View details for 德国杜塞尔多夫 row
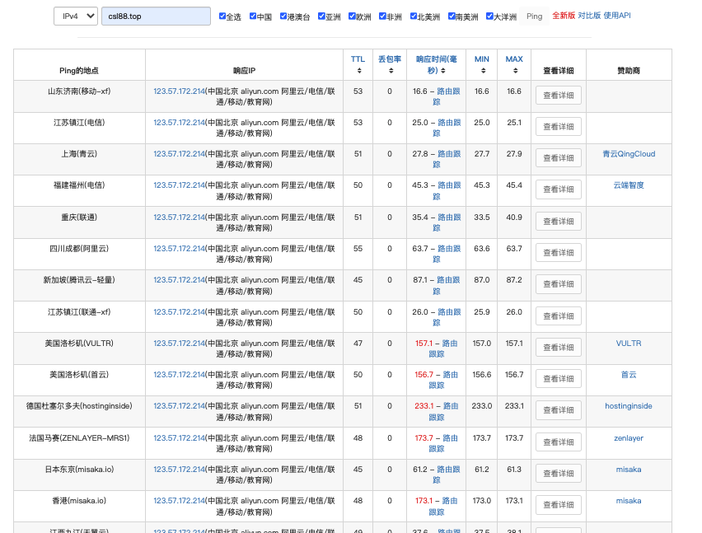 point(559,410)
